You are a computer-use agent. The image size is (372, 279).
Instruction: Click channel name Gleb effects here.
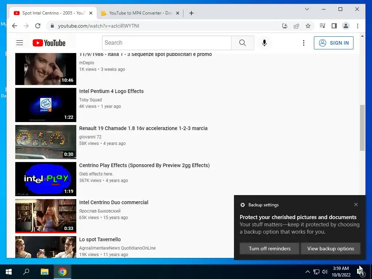tap(96, 174)
